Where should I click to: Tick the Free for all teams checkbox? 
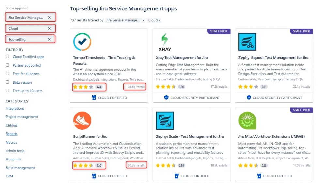8,73
